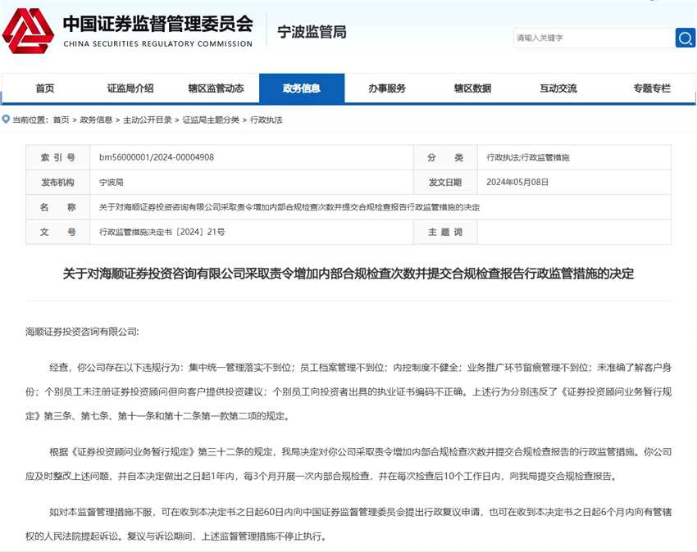Click the 分类 label cell
This screenshot has height=552, width=697.
point(445,157)
